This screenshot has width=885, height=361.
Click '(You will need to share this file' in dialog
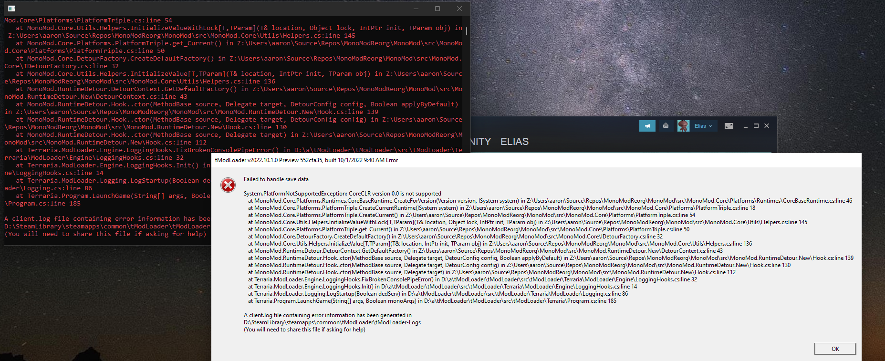(304, 330)
